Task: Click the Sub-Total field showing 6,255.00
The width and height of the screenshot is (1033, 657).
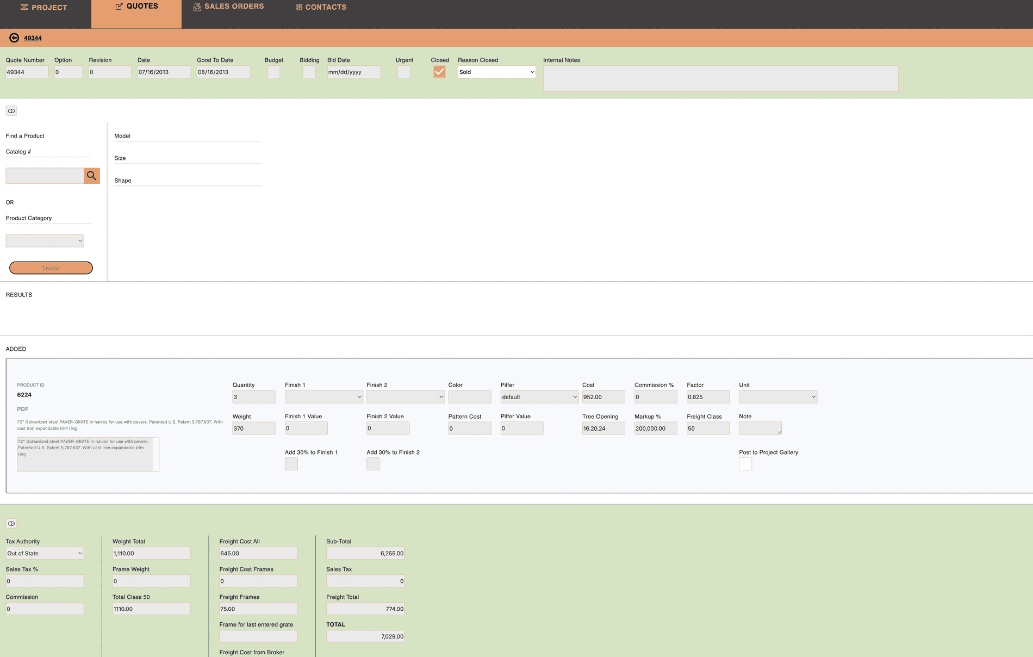Action: tap(365, 554)
